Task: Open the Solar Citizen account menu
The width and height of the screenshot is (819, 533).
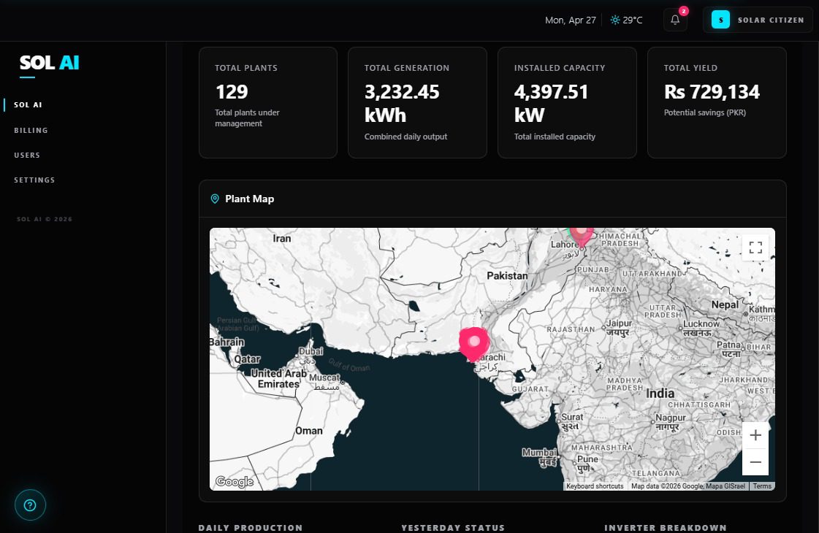Action: point(758,20)
